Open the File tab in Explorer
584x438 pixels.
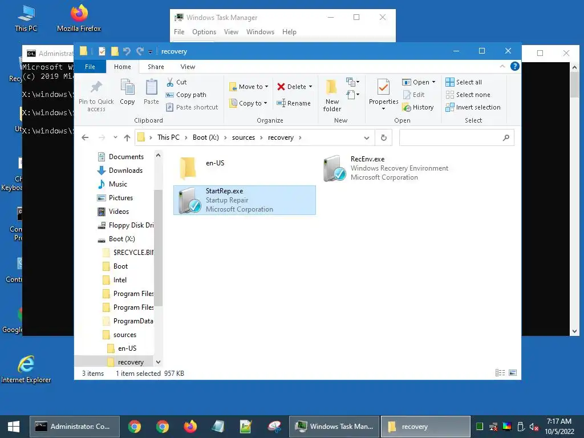pos(90,67)
